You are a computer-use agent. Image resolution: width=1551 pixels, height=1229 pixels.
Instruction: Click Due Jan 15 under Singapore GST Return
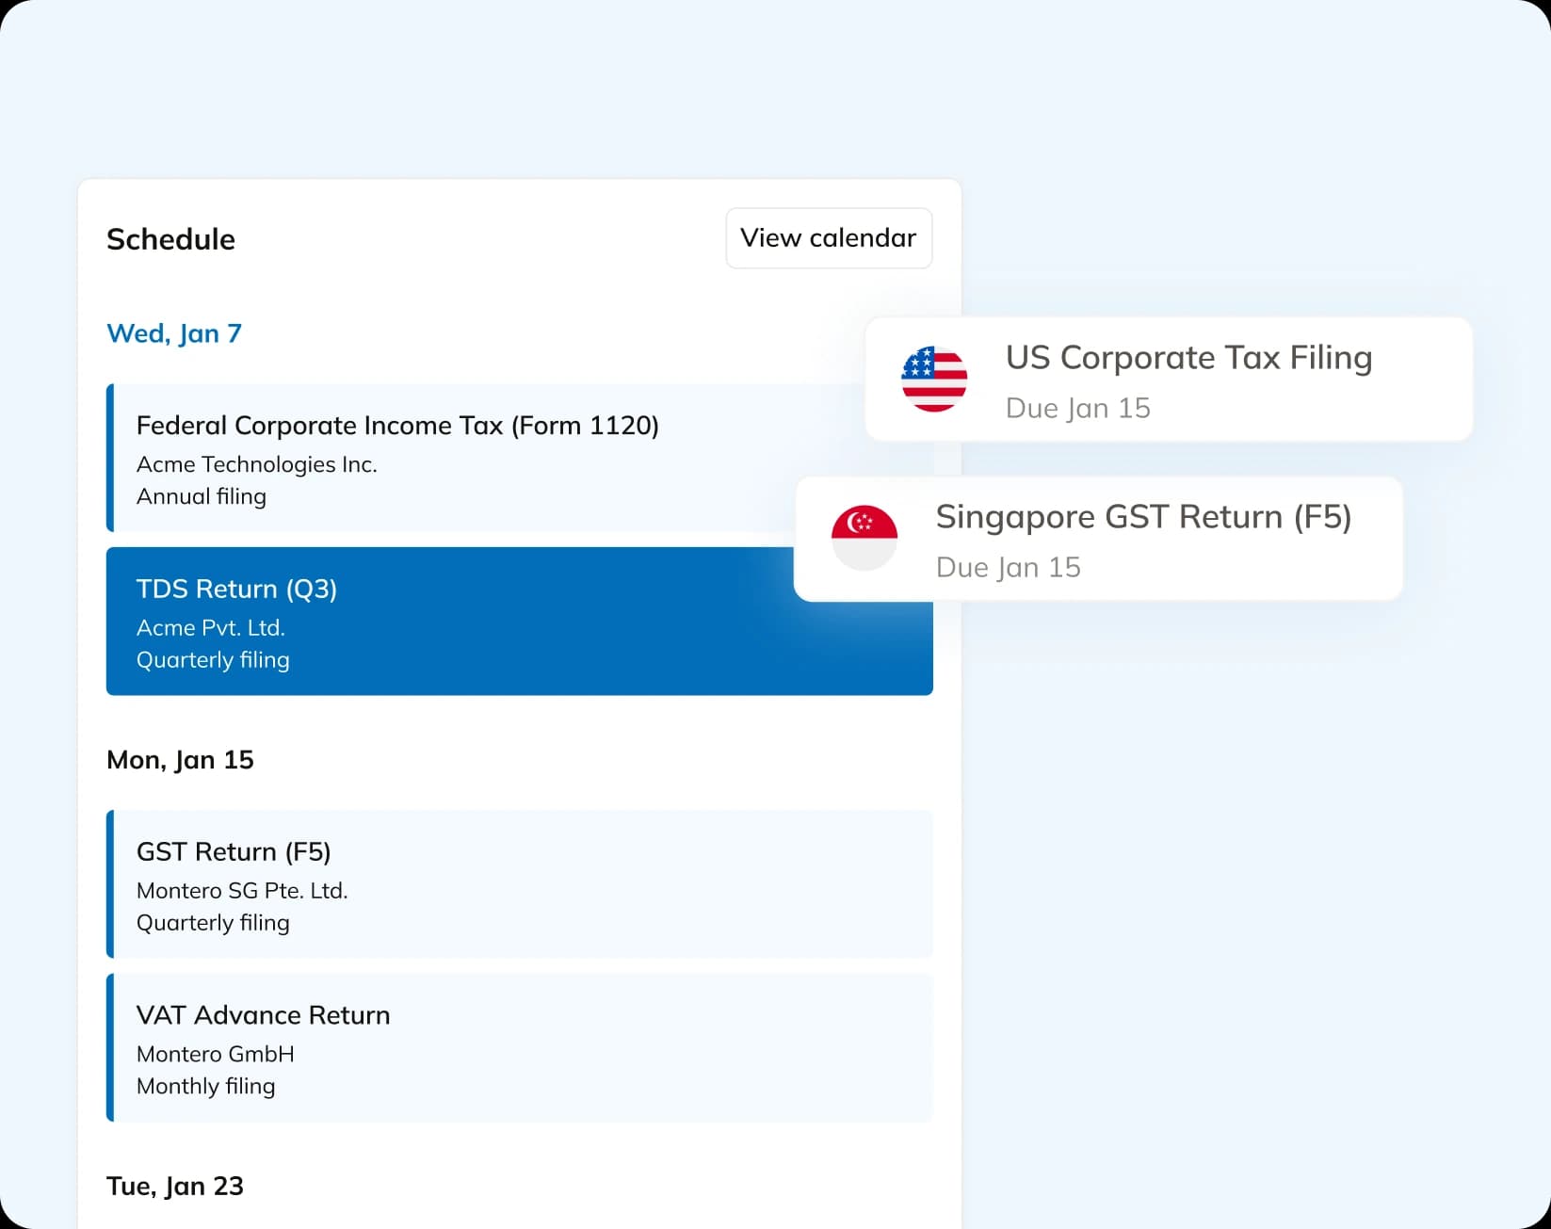click(x=1009, y=567)
